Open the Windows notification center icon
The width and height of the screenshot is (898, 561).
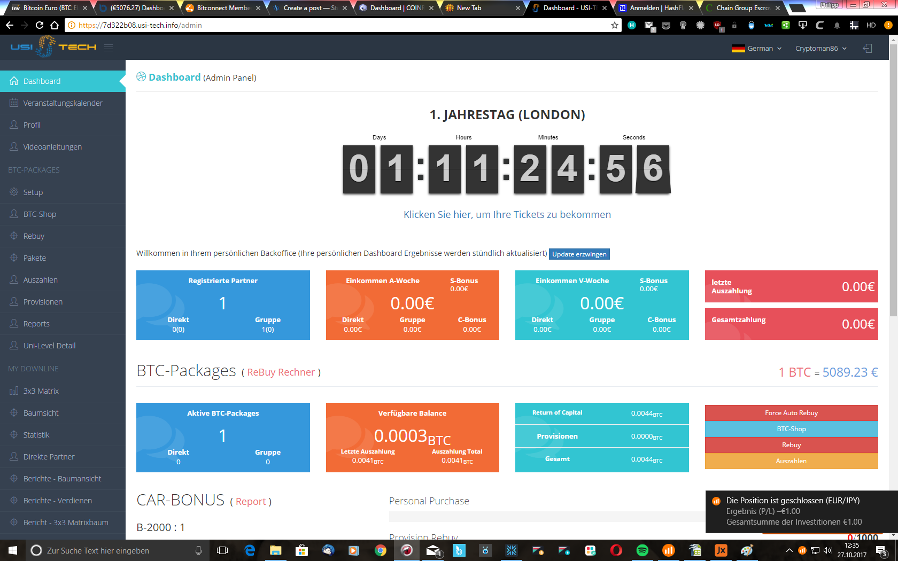[881, 550]
